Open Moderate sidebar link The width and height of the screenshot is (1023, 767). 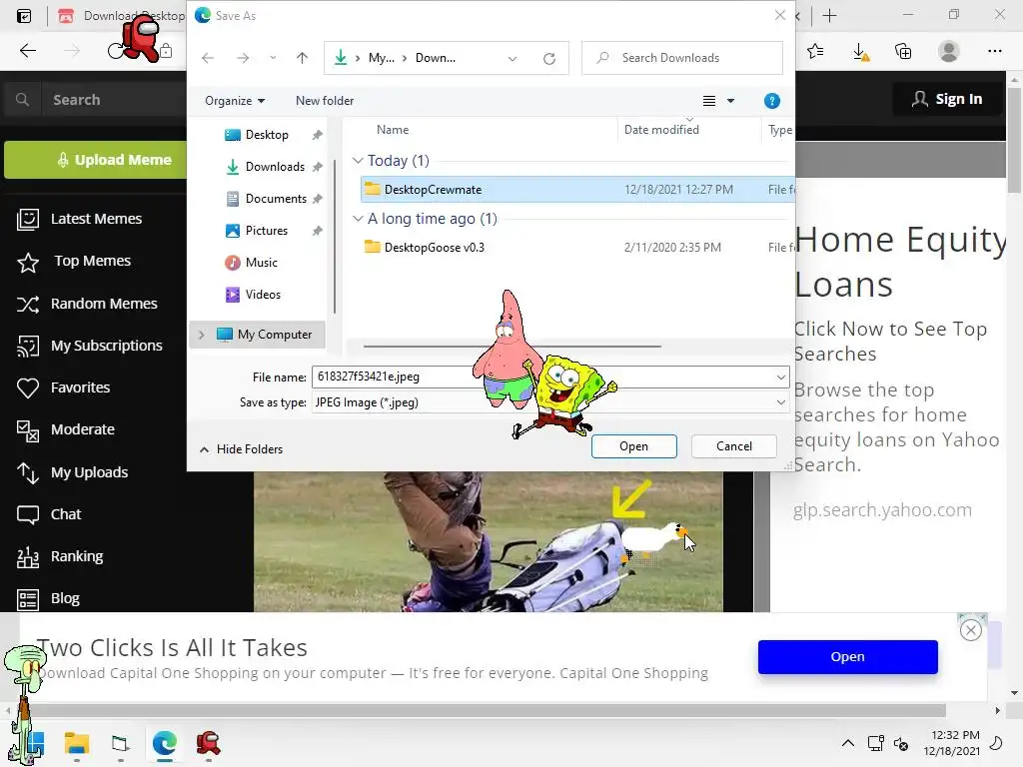[x=65, y=429]
